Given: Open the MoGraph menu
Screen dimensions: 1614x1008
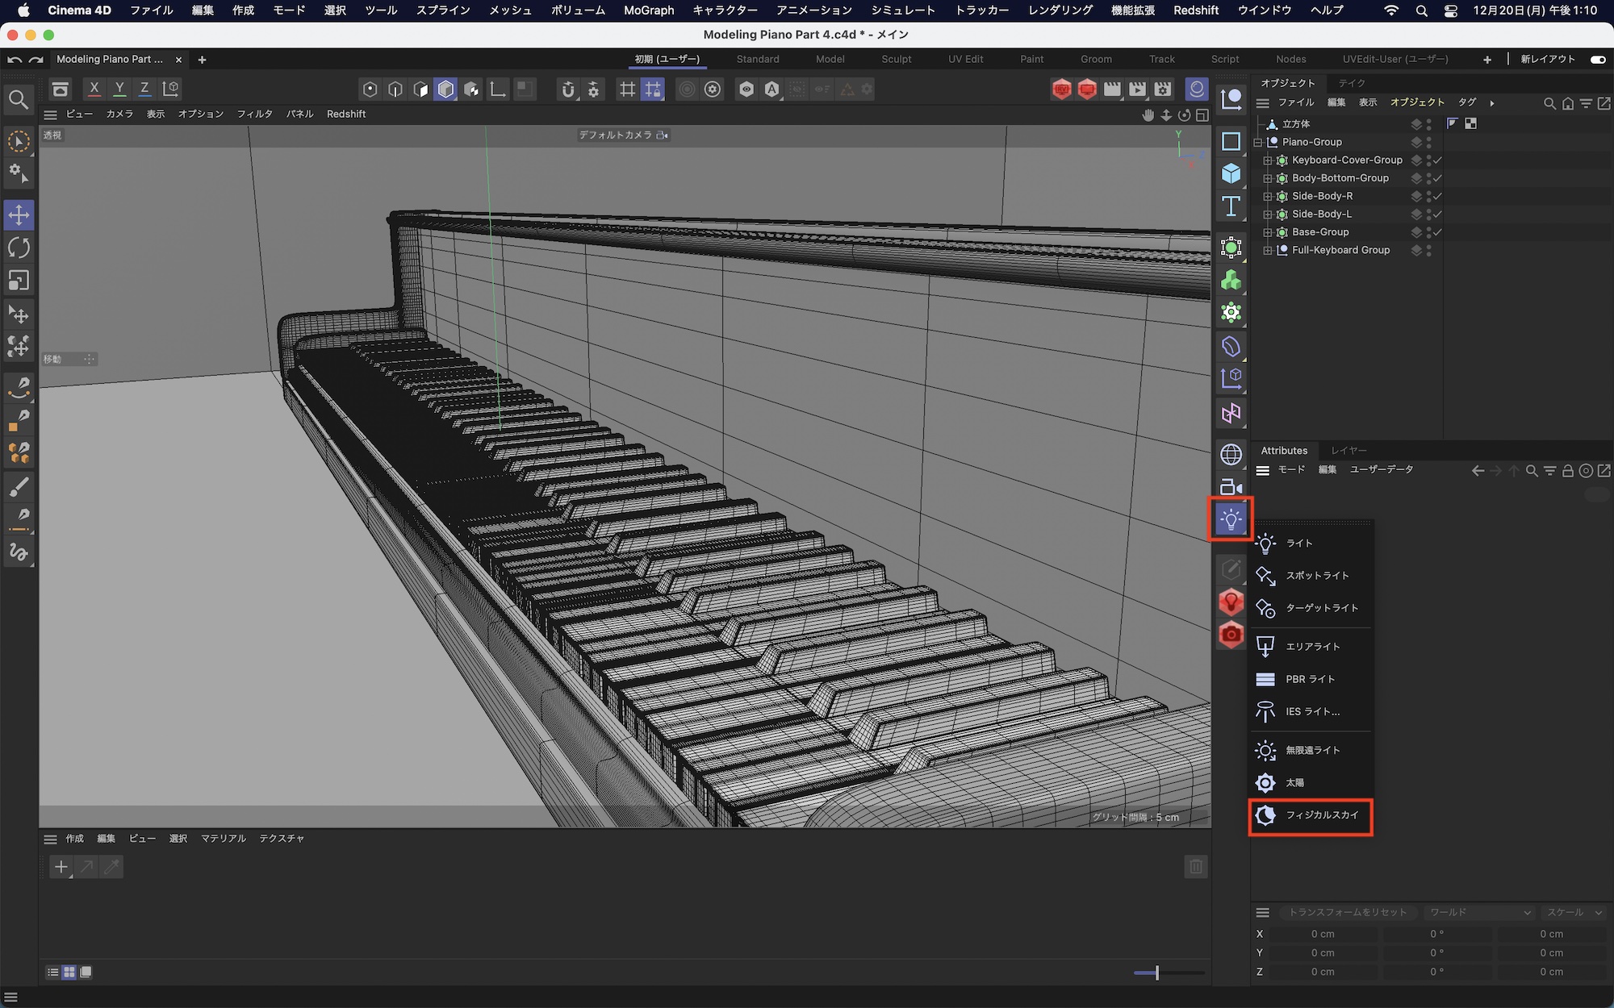Looking at the screenshot, I should [x=648, y=10].
